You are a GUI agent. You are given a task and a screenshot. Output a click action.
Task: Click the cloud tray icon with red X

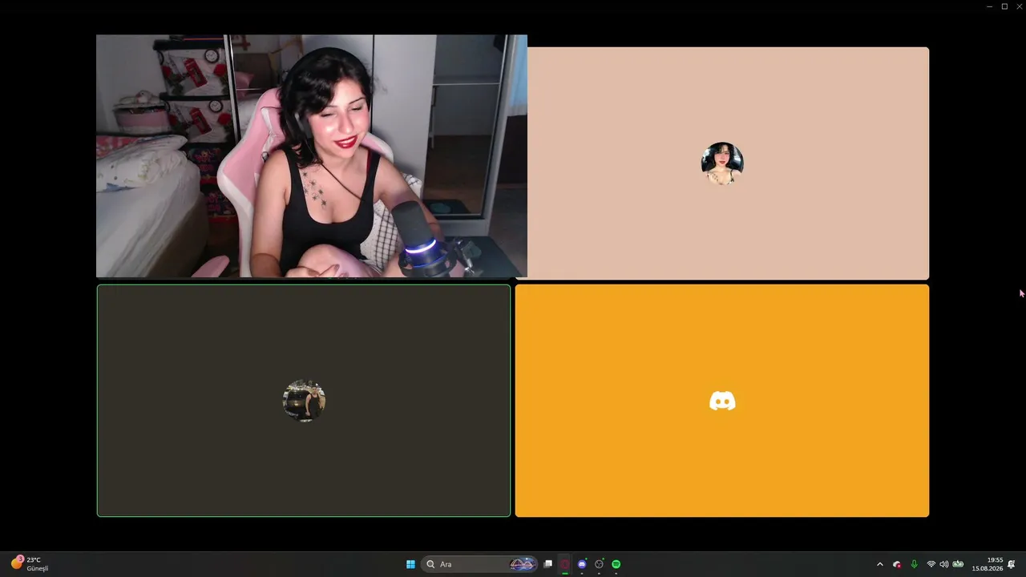tap(897, 564)
